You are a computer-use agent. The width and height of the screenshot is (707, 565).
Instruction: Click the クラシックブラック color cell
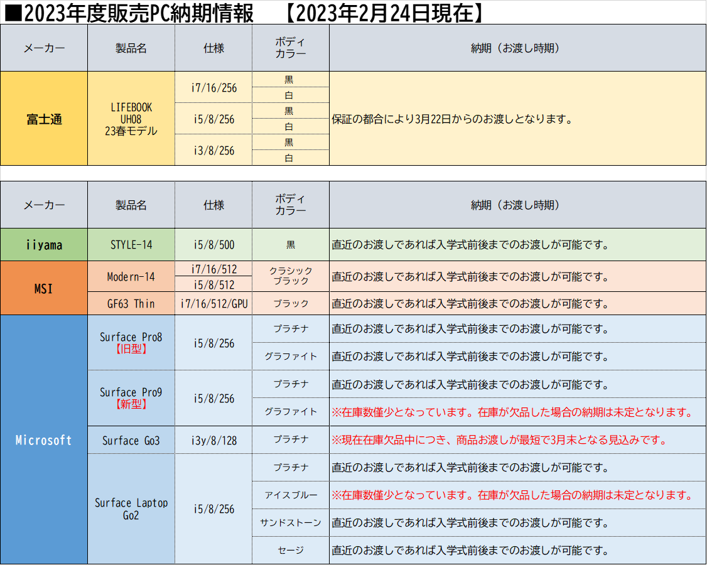(291, 276)
